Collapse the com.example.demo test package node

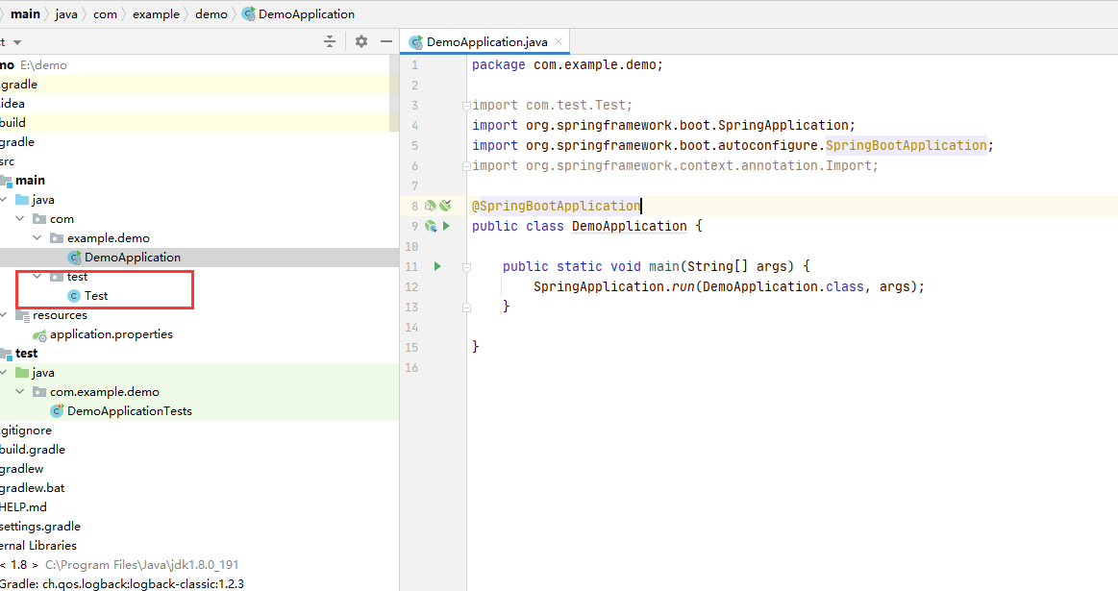(x=19, y=391)
